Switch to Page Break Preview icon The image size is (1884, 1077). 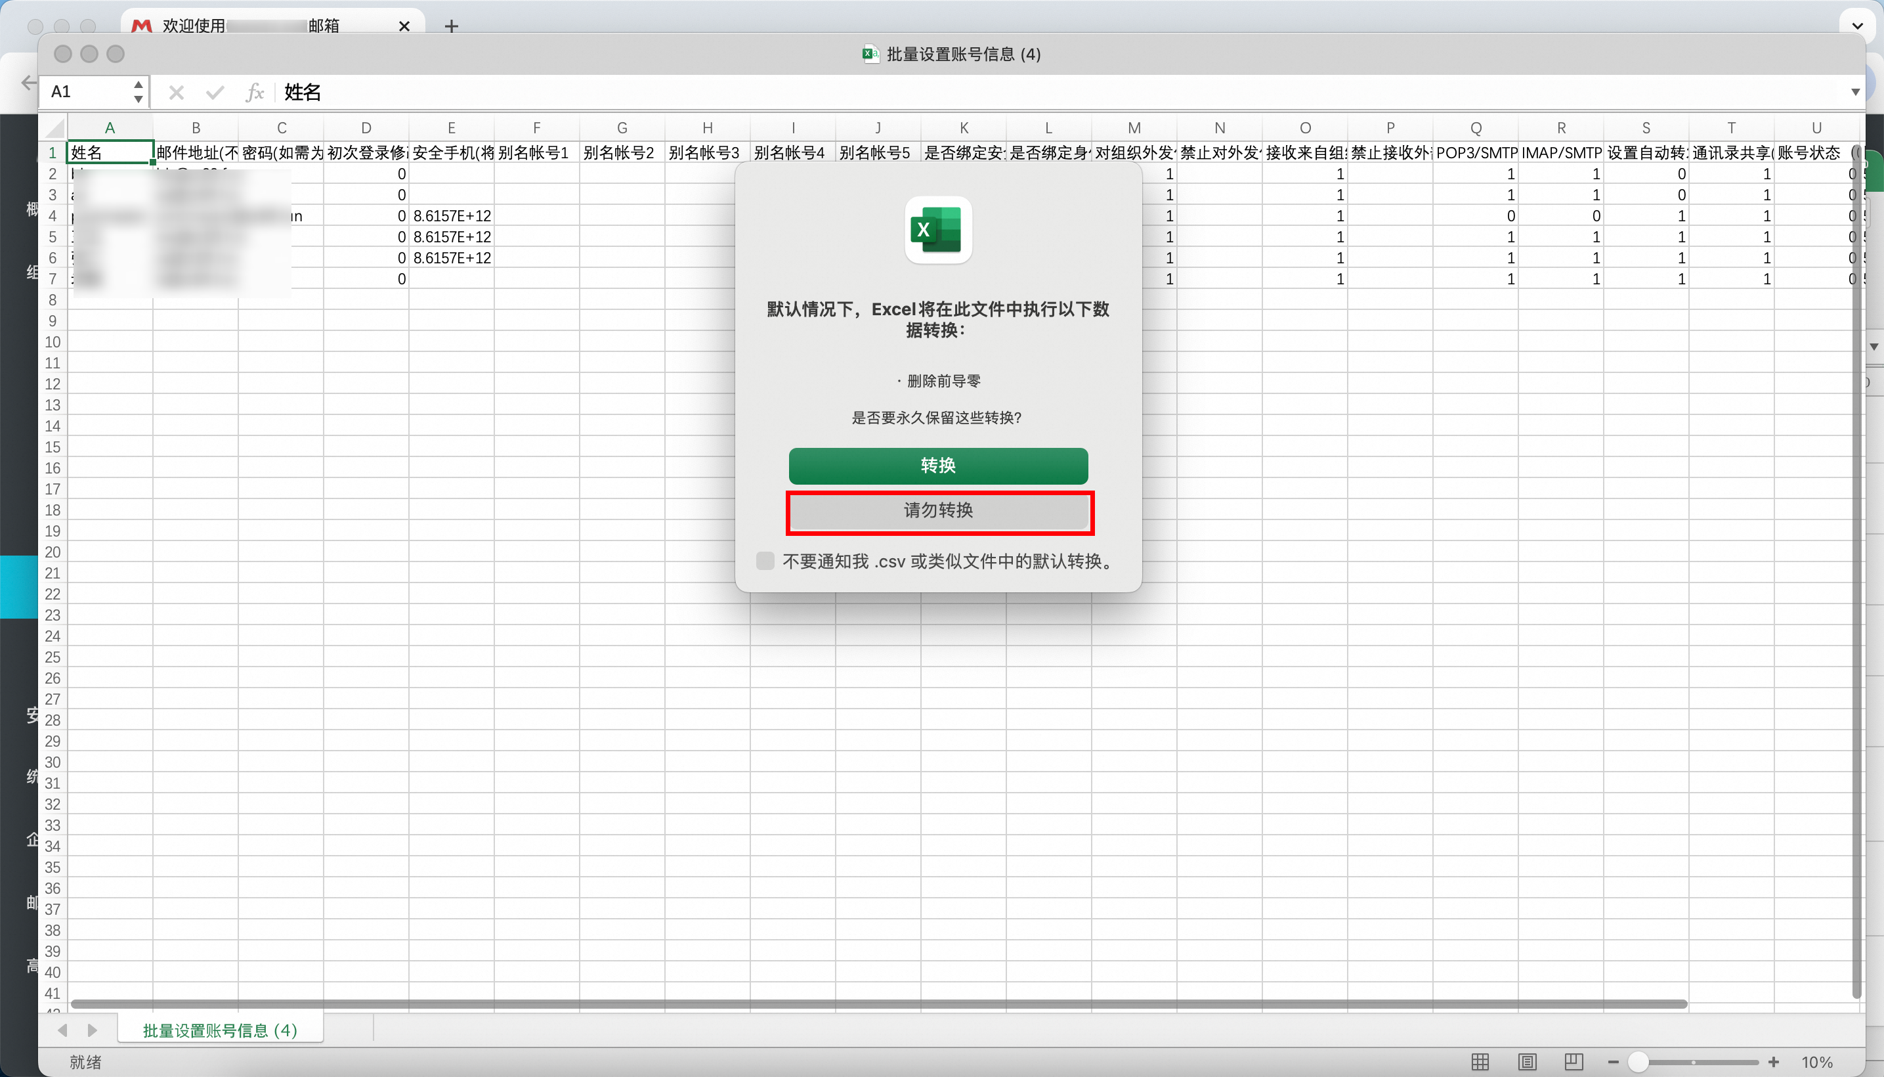(1574, 1062)
